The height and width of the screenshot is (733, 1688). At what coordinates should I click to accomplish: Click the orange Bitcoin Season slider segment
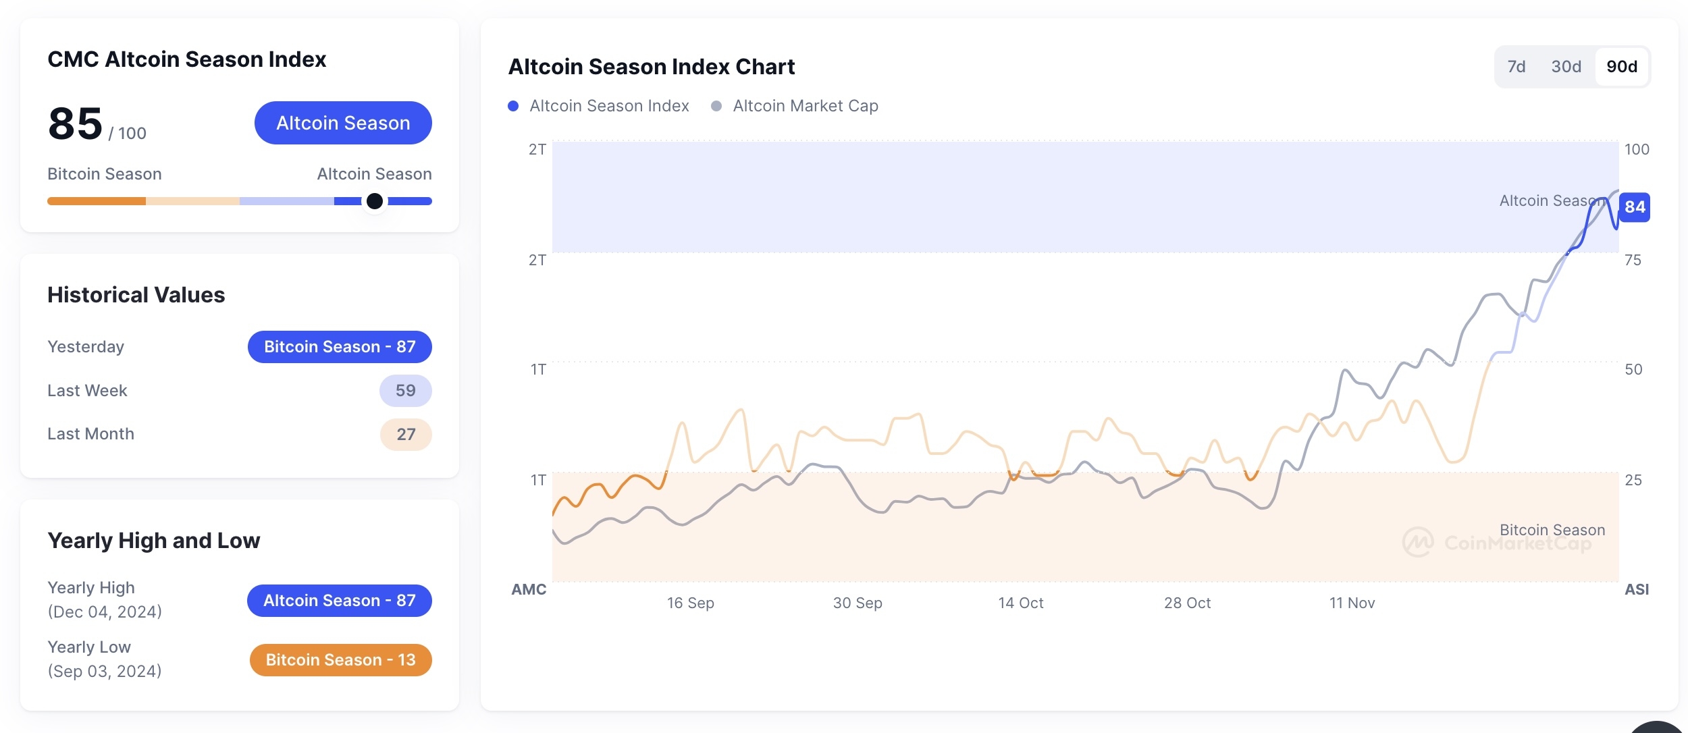point(97,201)
